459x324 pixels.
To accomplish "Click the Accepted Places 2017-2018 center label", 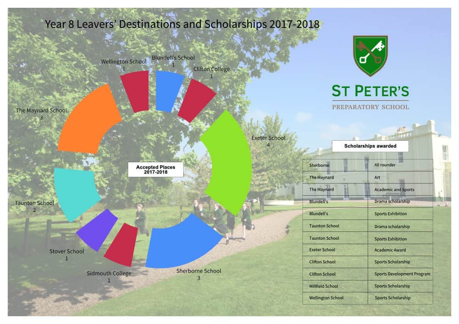I will (x=156, y=170).
